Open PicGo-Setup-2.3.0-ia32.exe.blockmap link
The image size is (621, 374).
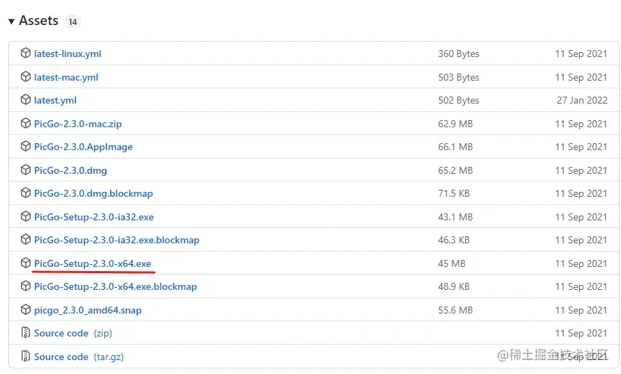117,241
